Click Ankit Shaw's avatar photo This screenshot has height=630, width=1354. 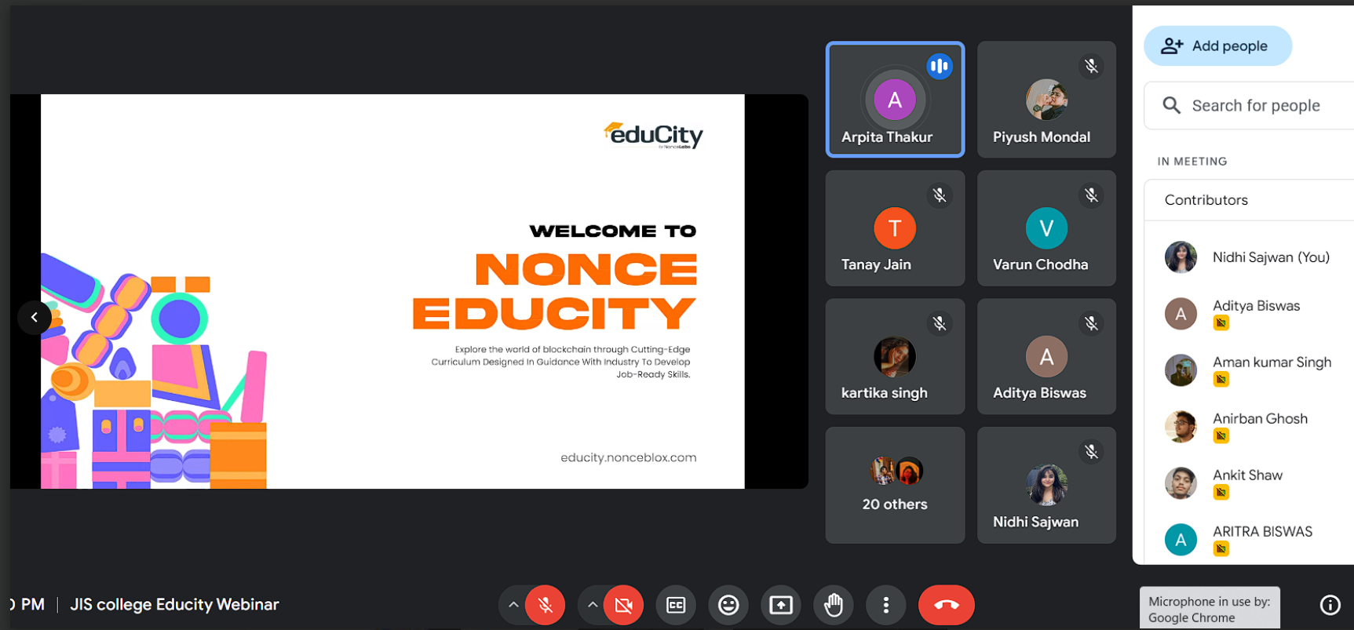1181,483
